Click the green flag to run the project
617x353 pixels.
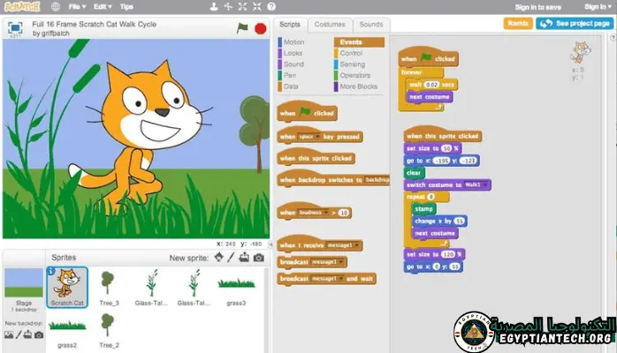click(x=242, y=28)
